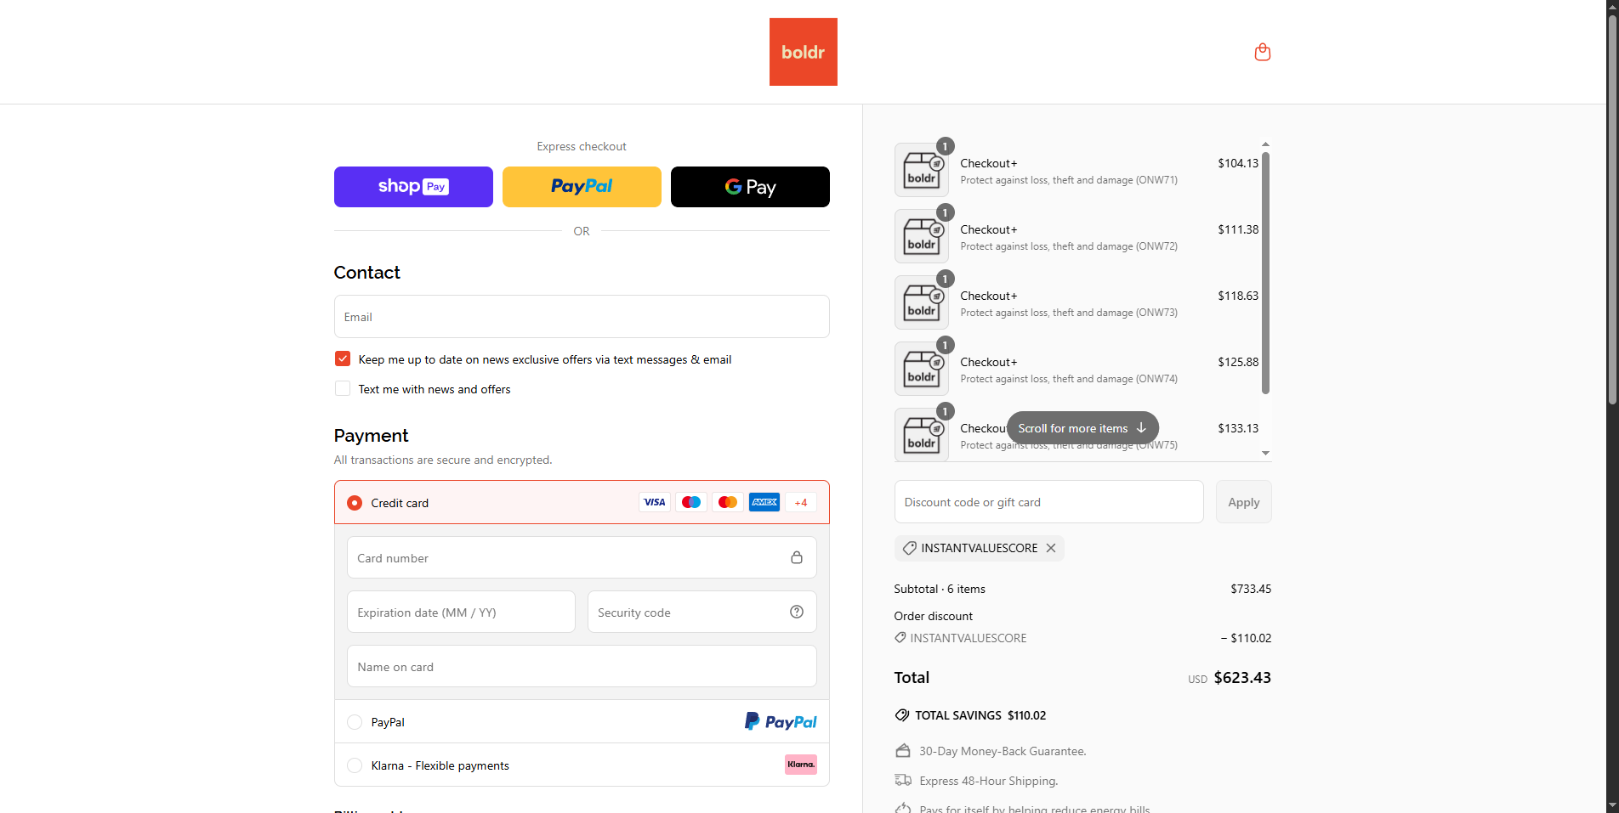Pay with shop Pay express checkout
Screen dimensions: 1619x813
(x=413, y=186)
